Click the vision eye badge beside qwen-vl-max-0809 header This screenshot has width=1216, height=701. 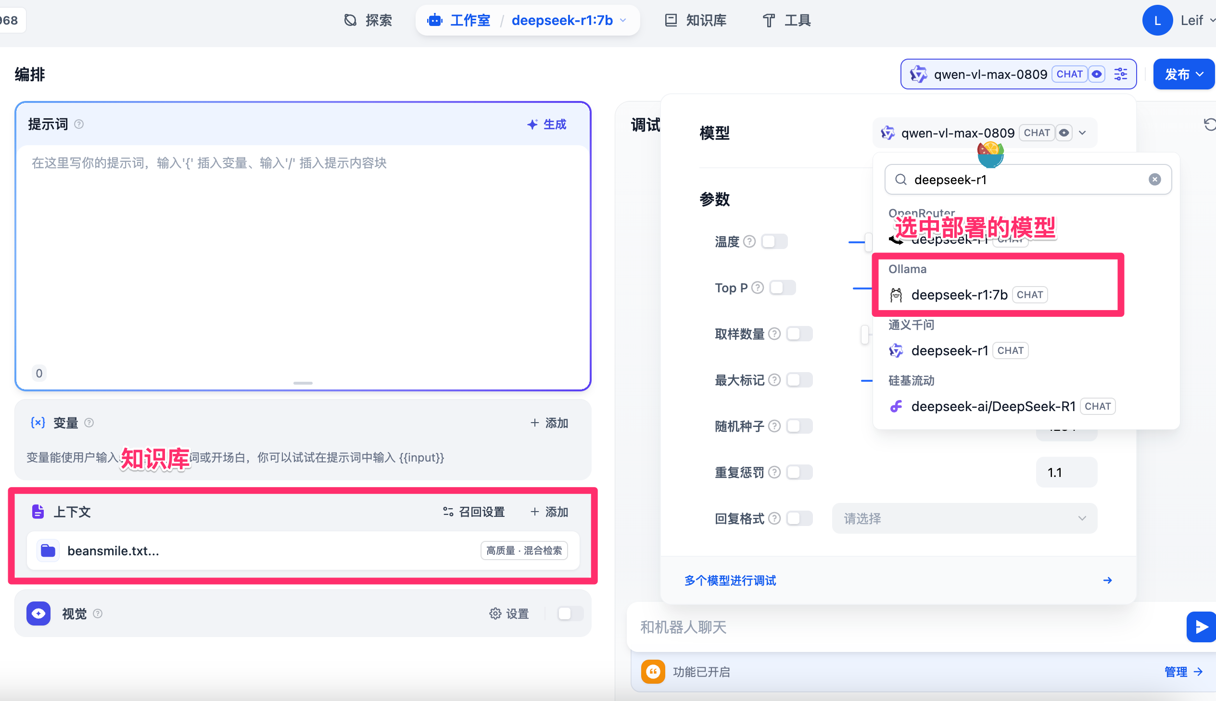click(1097, 74)
